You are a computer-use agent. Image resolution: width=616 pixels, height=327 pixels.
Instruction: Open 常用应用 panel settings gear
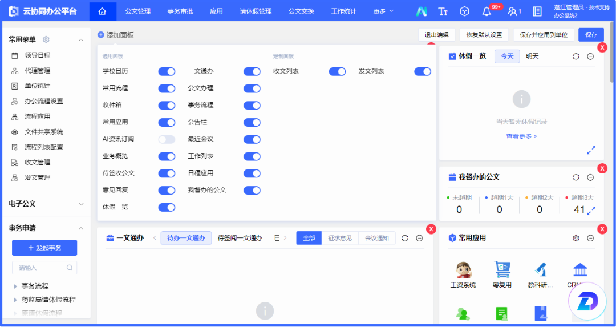[x=576, y=238]
